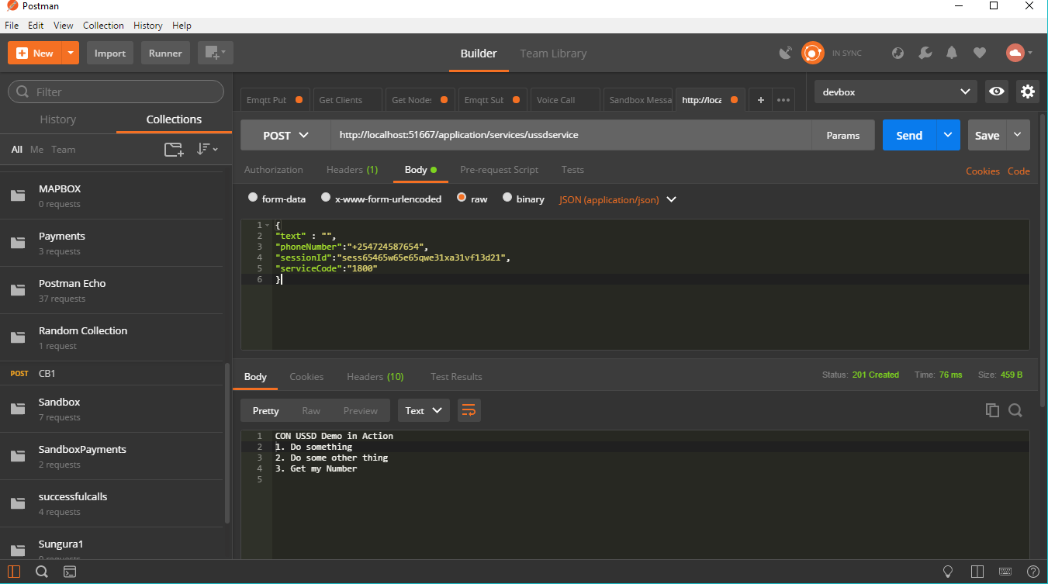This screenshot has height=584, width=1048.
Task: Open the new window icon dropdown
Action: coord(216,53)
